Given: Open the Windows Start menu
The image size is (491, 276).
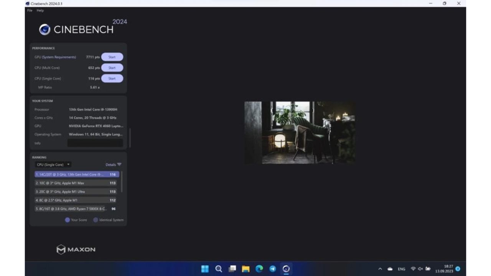Looking at the screenshot, I should tap(205, 269).
